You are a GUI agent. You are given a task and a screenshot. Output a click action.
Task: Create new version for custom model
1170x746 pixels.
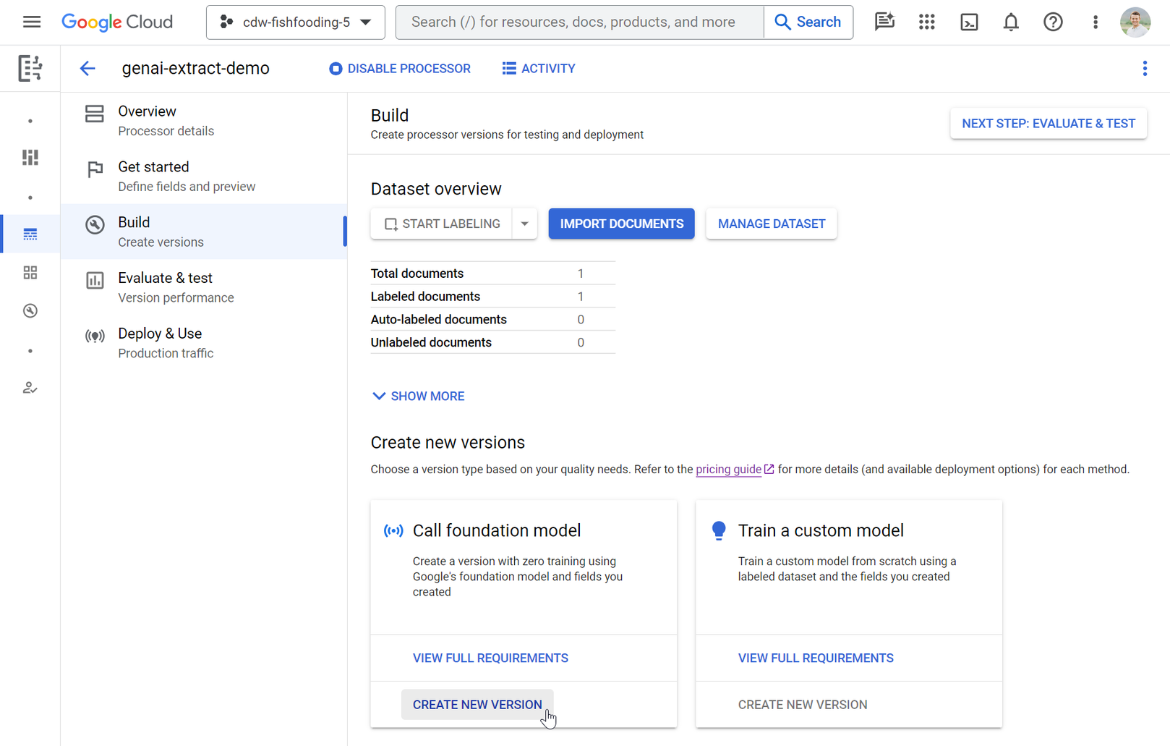point(803,705)
